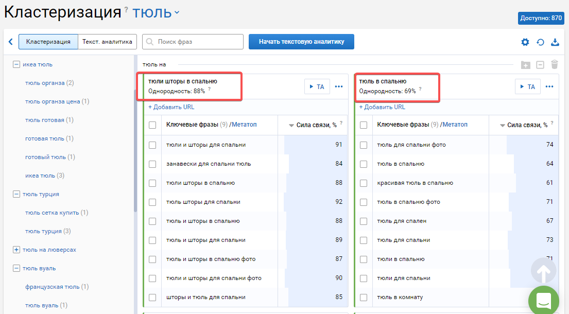Click help mark beside Однородность: 69%

420,89
